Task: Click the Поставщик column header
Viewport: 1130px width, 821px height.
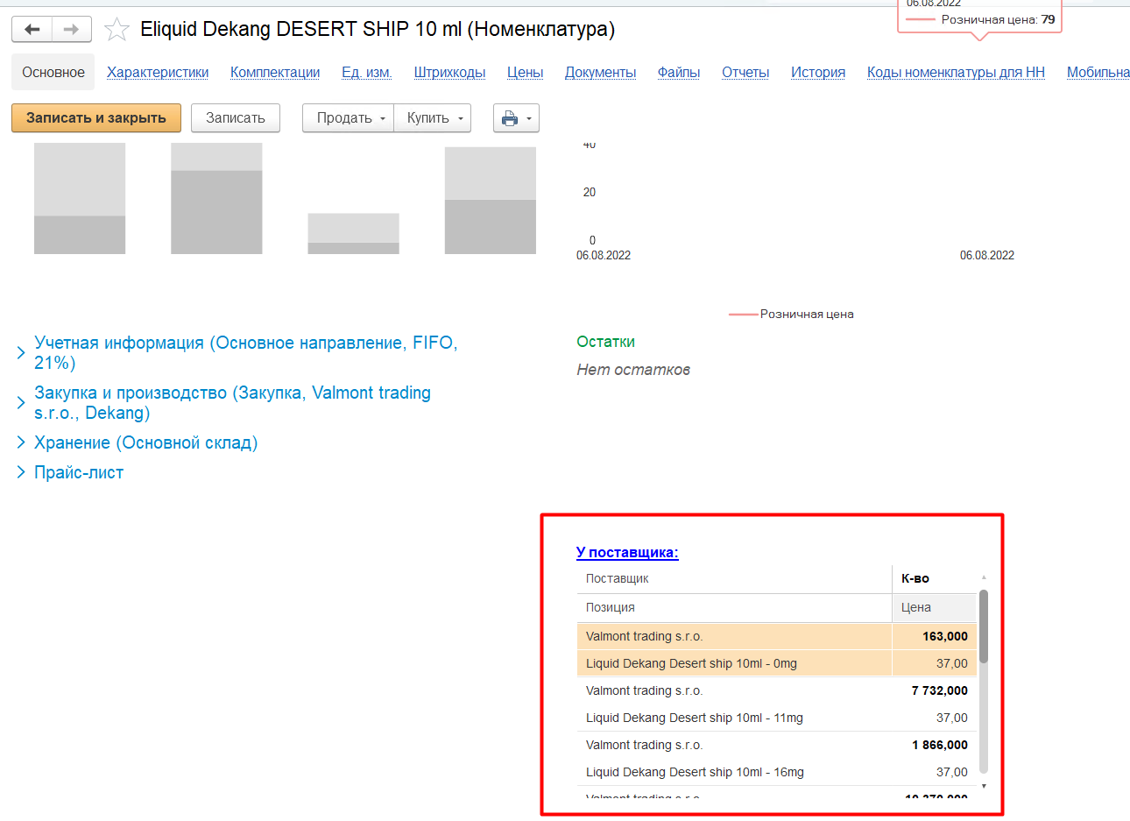Action: 734,578
